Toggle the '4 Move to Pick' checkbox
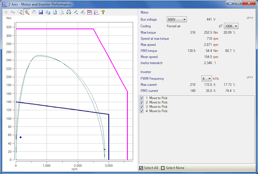The width and height of the screenshot is (258, 174). (142, 111)
